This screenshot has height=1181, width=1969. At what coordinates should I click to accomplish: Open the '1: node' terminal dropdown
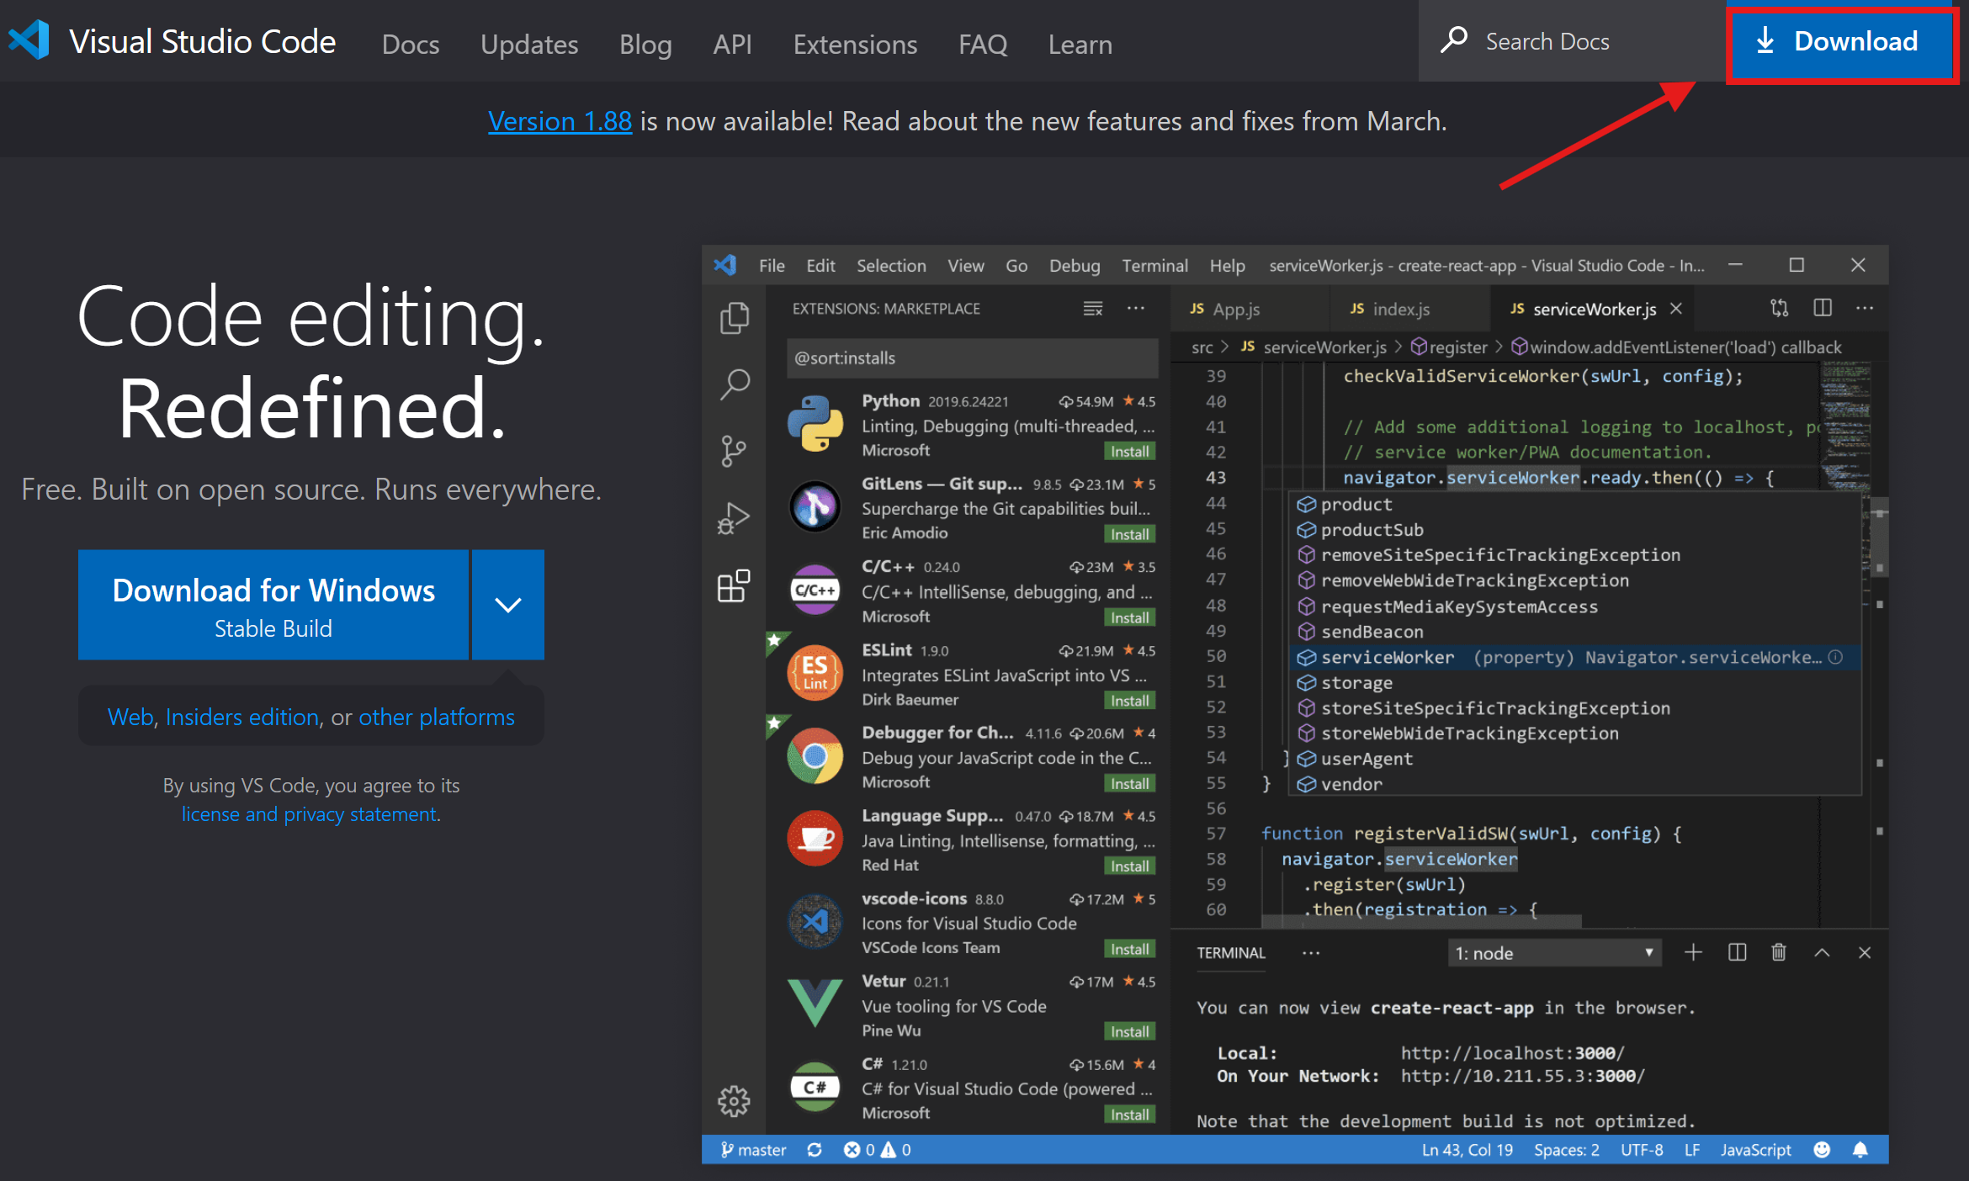1553,953
